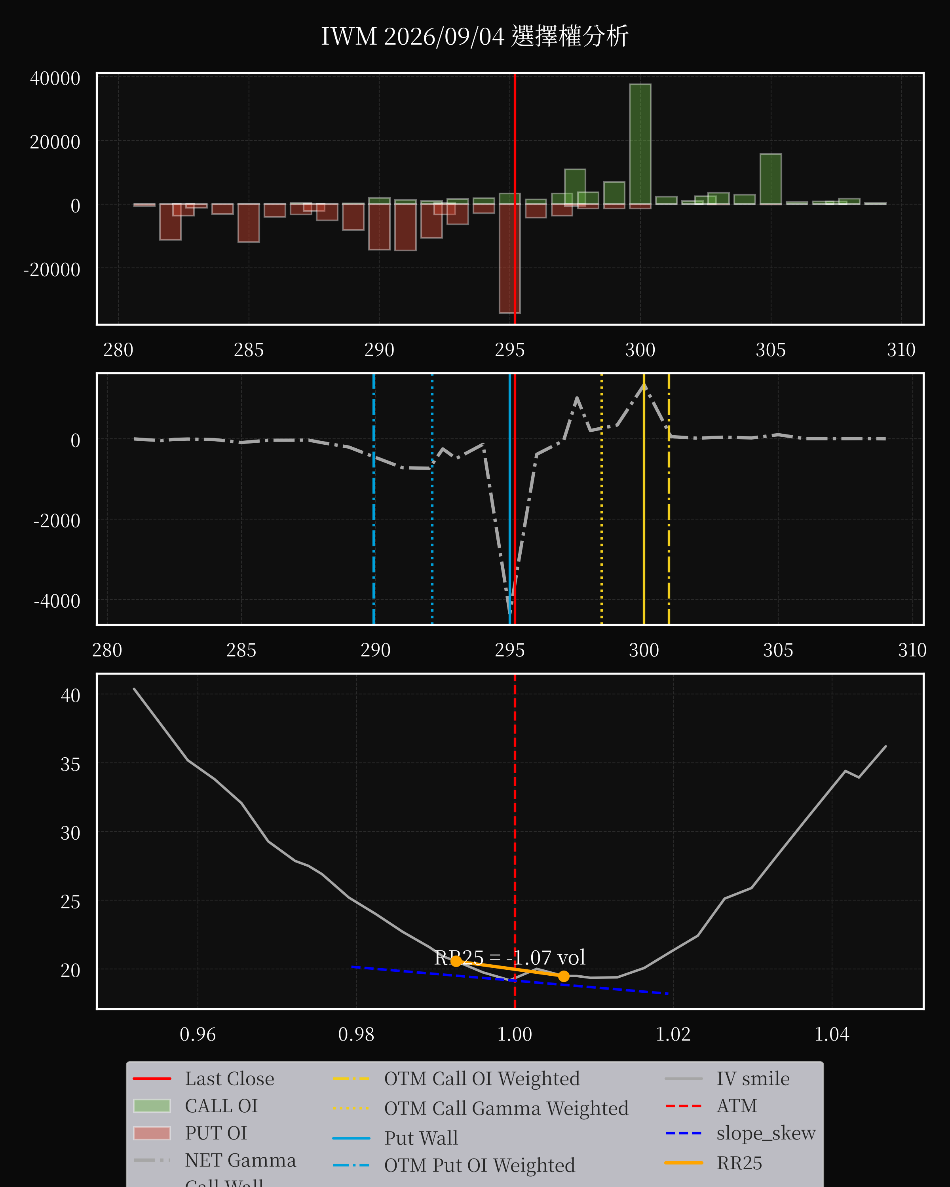Click the "30" y-axis label on IV chart
Screen dimensions: 950x1187
tap(70, 833)
